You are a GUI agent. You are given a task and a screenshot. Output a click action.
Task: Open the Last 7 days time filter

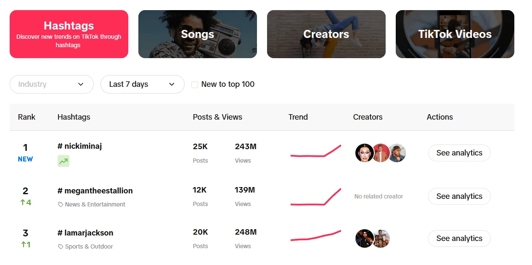pos(142,84)
